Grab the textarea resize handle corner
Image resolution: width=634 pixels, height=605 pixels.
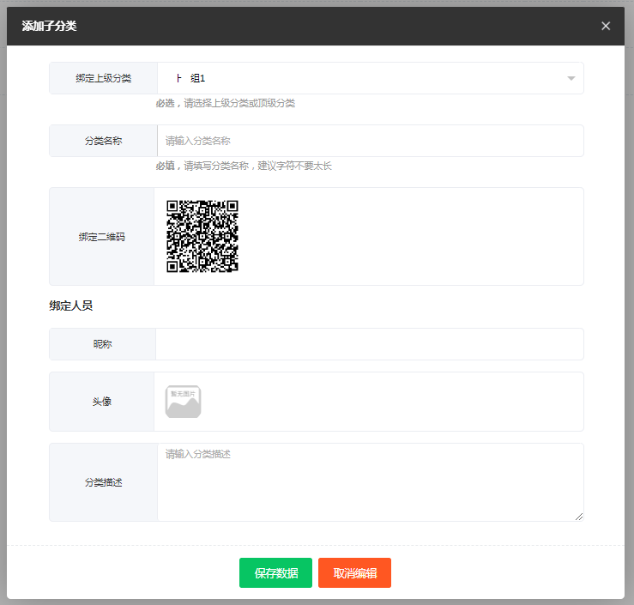[x=579, y=517]
